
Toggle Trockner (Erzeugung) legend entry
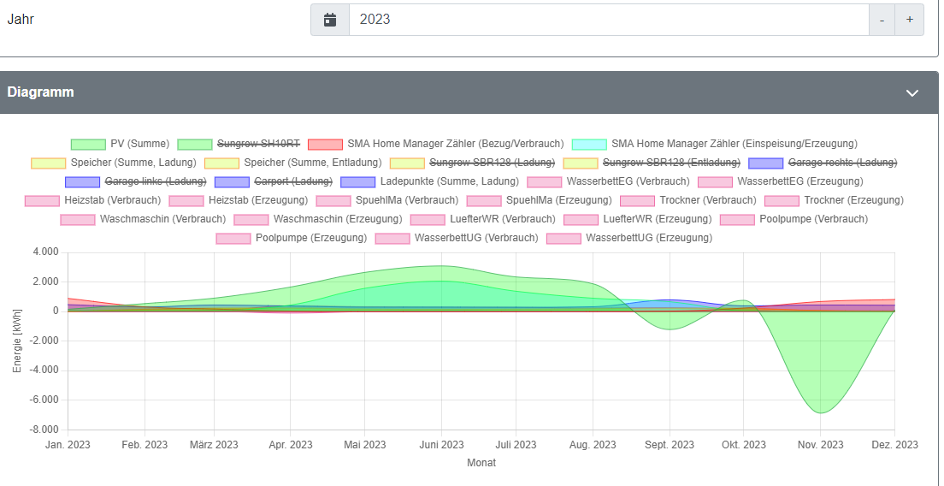(853, 200)
